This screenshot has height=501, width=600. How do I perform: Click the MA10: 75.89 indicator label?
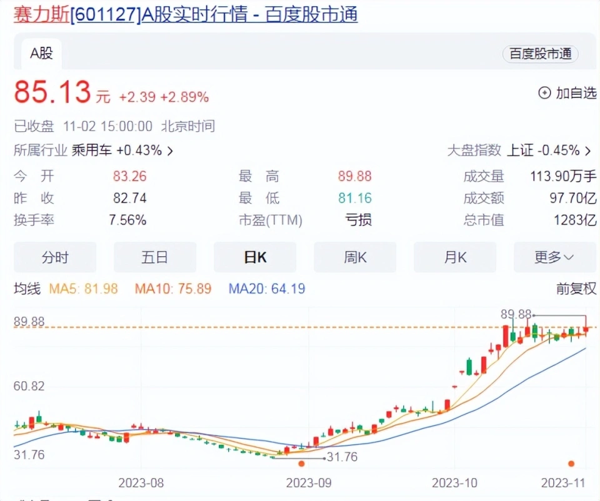(x=173, y=289)
